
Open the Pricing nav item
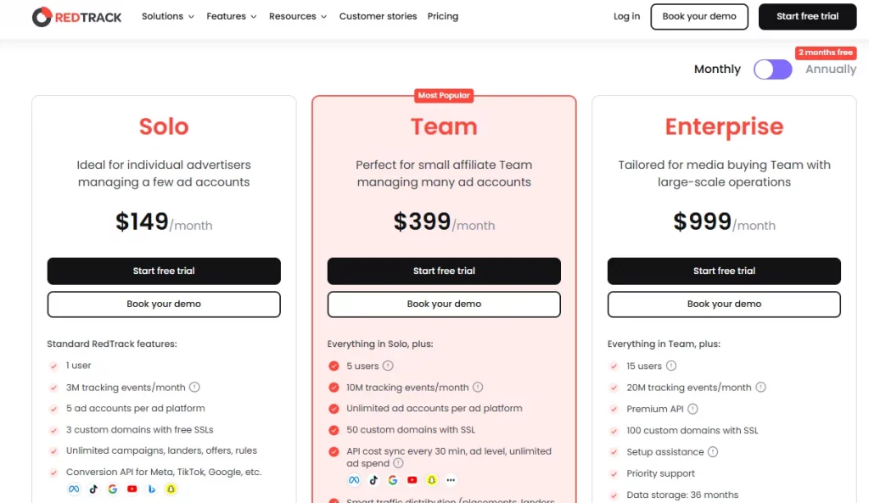coord(443,16)
